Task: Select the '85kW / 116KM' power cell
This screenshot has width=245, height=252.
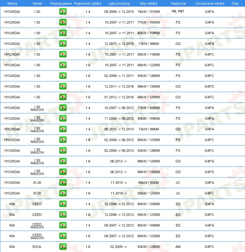Action: click(x=149, y=54)
